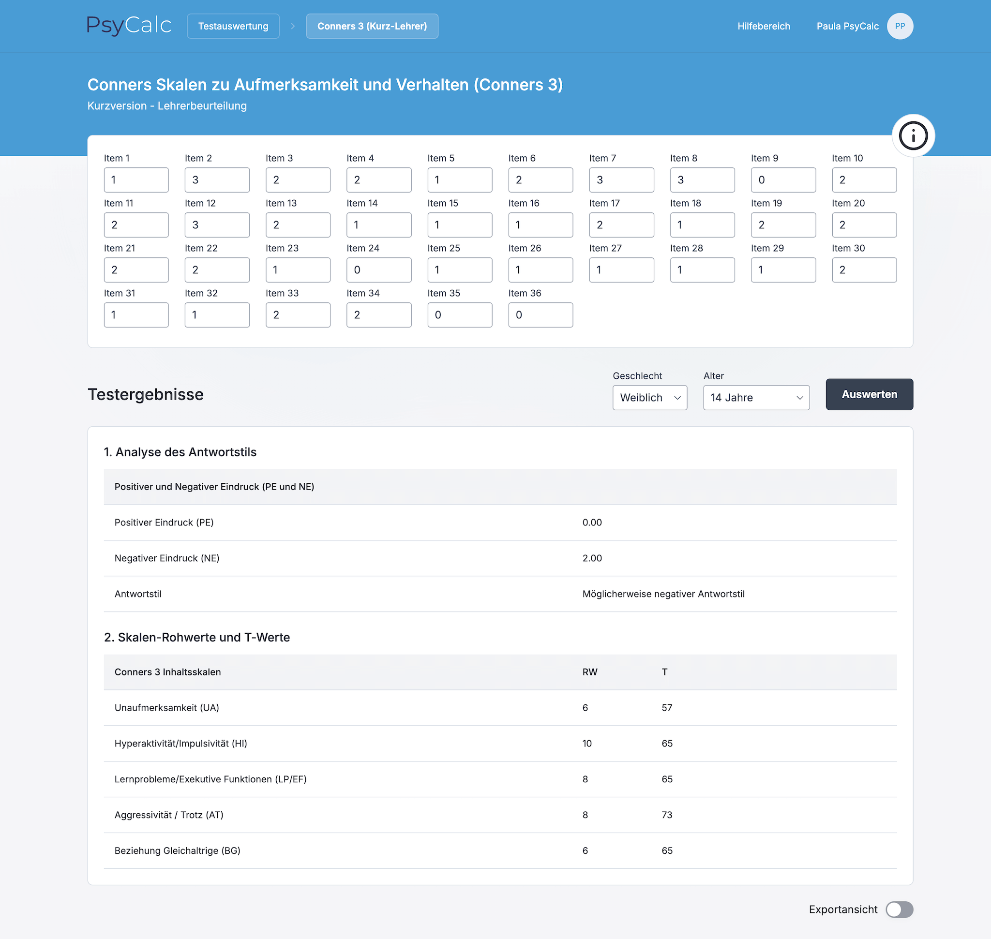Select Conners 3 (Kurz-Lehrer) breadcrumb
This screenshot has height=939, width=991.
coord(372,26)
